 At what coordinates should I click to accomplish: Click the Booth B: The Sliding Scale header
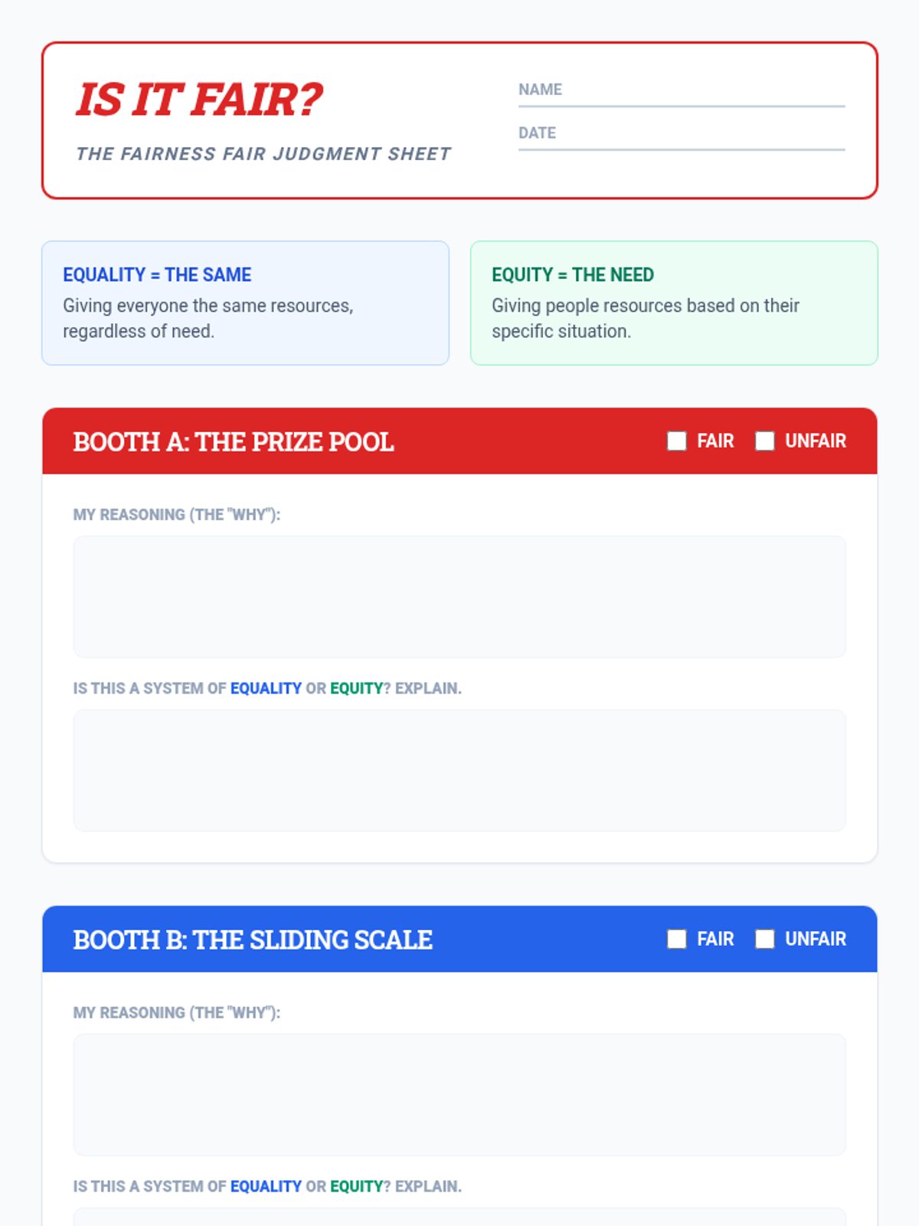pyautogui.click(x=253, y=940)
